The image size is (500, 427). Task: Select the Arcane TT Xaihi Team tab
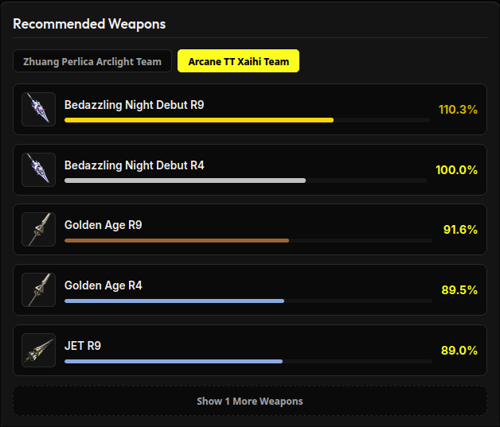238,61
